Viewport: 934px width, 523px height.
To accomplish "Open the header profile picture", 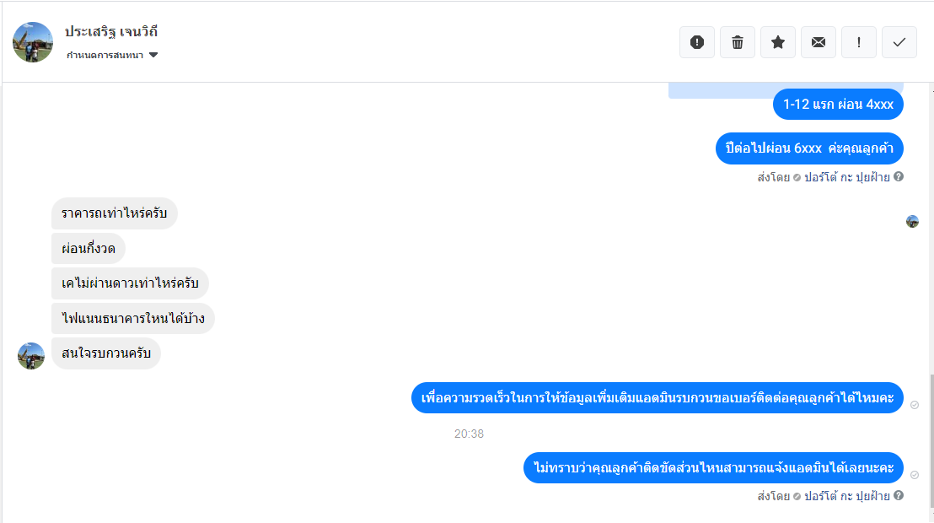I will point(33,42).
